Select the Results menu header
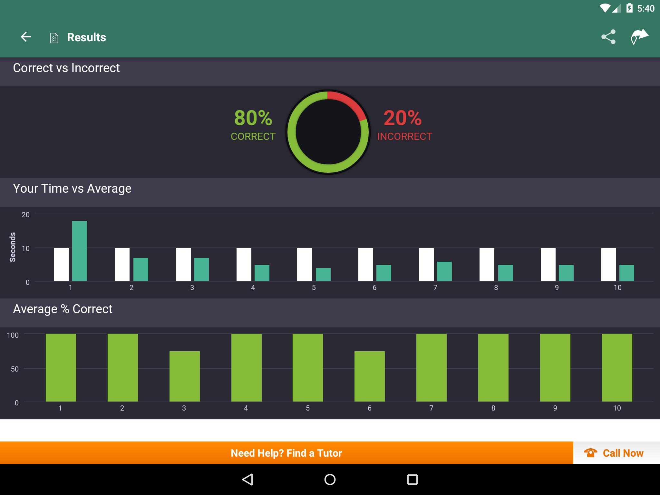The height and width of the screenshot is (495, 660). pyautogui.click(x=86, y=37)
